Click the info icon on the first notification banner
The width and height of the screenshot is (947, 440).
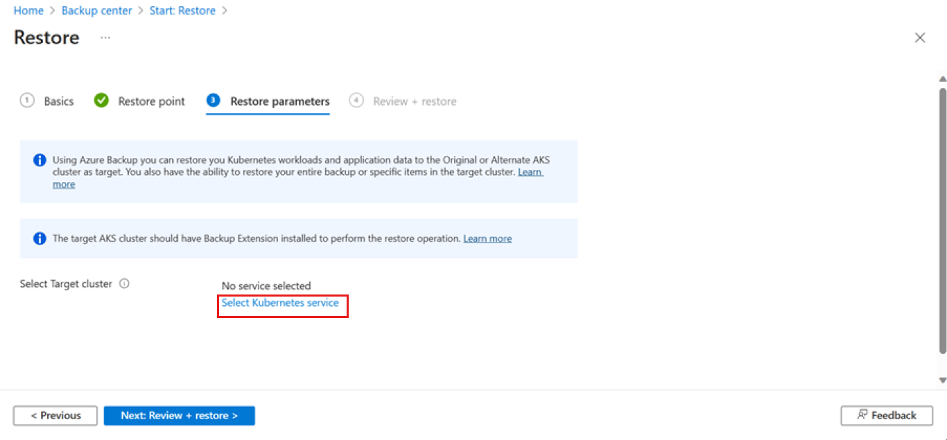pyautogui.click(x=39, y=160)
